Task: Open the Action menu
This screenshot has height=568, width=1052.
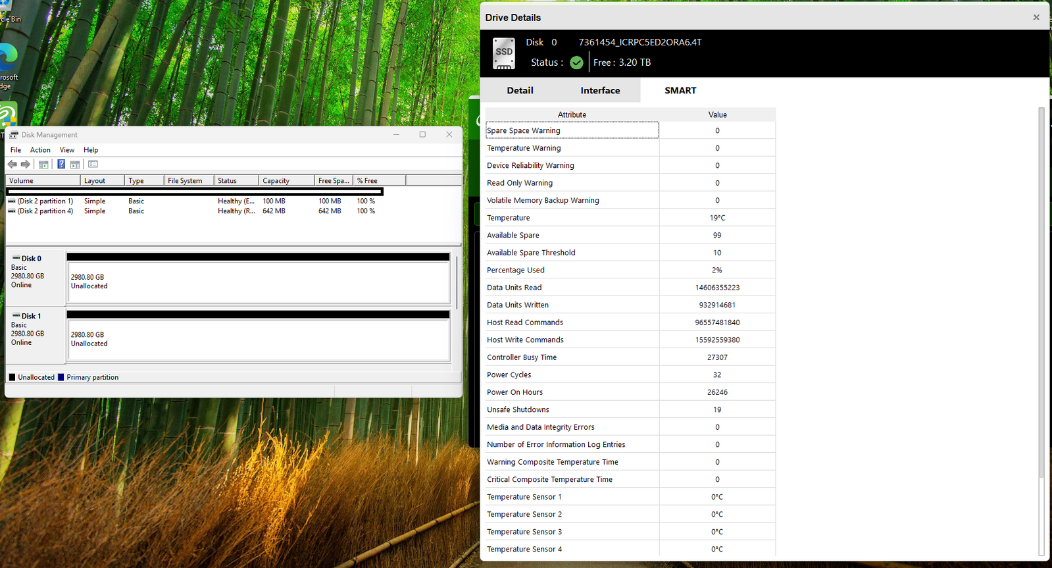Action: [x=40, y=150]
